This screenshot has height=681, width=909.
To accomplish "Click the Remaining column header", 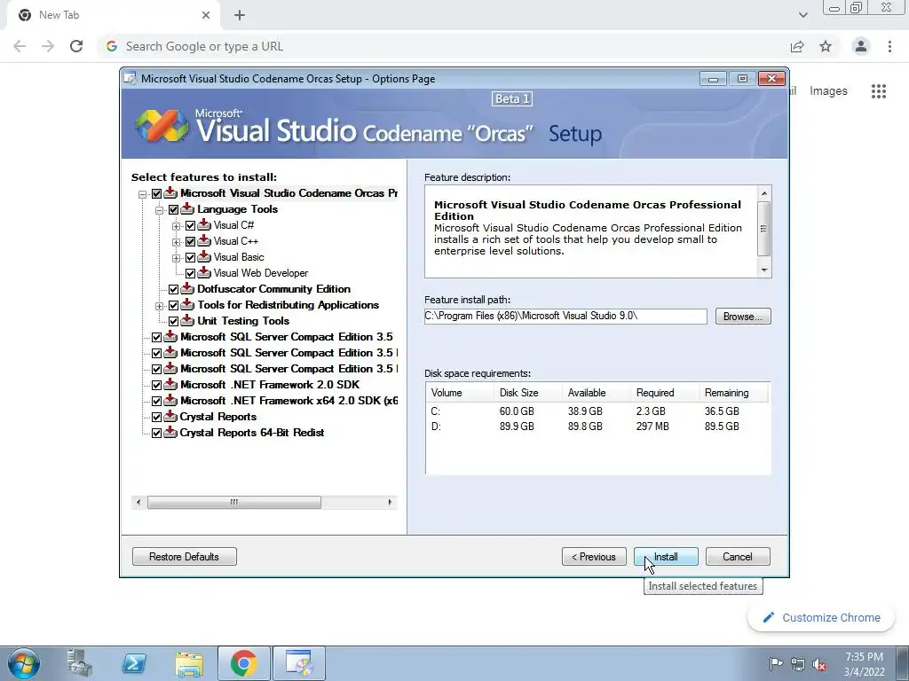I will pos(732,393).
